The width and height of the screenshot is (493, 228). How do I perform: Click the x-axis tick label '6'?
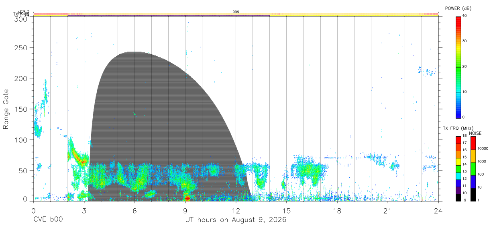click(x=135, y=211)
